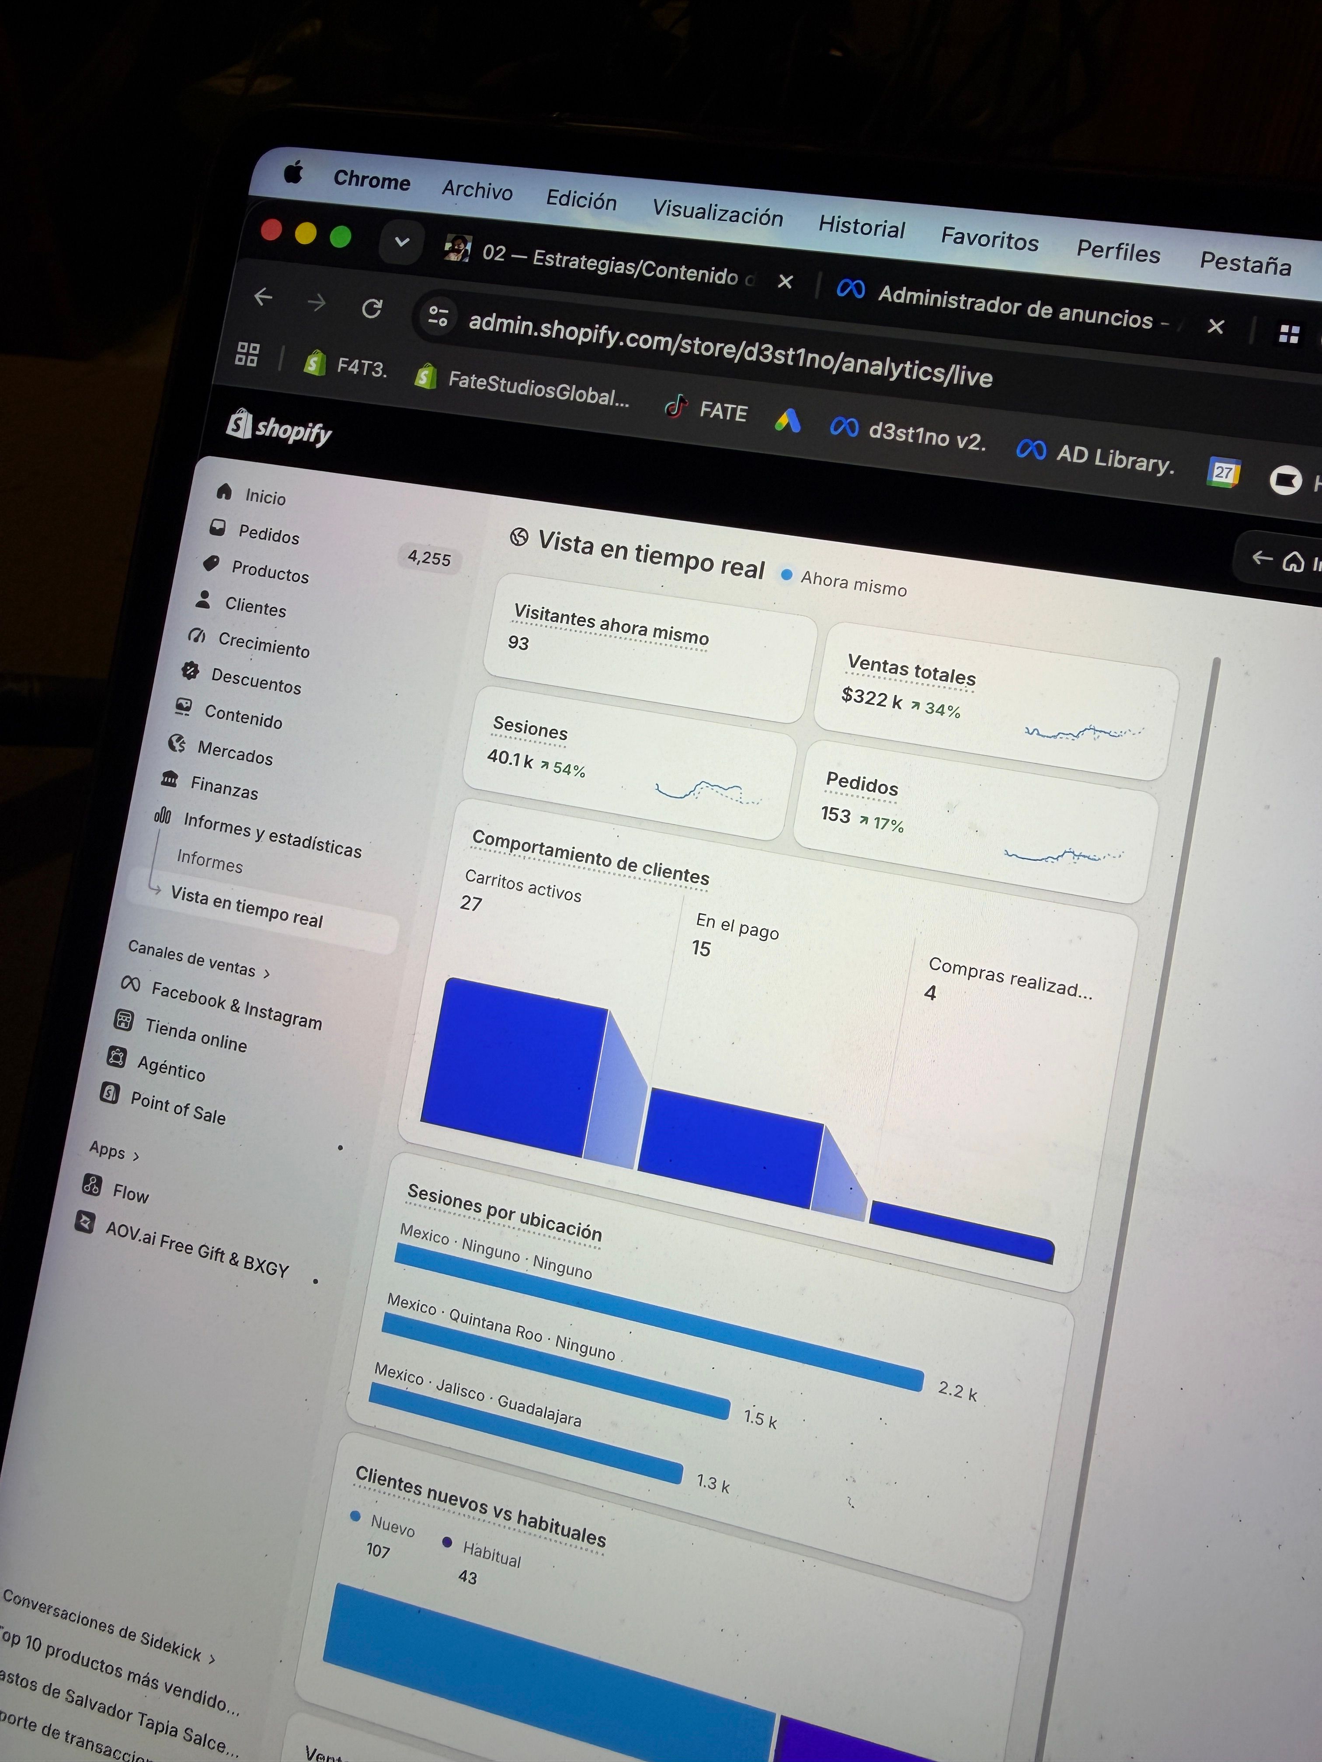Image resolution: width=1322 pixels, height=1762 pixels.
Task: Open the Perfiles menu
Action: (x=1118, y=251)
